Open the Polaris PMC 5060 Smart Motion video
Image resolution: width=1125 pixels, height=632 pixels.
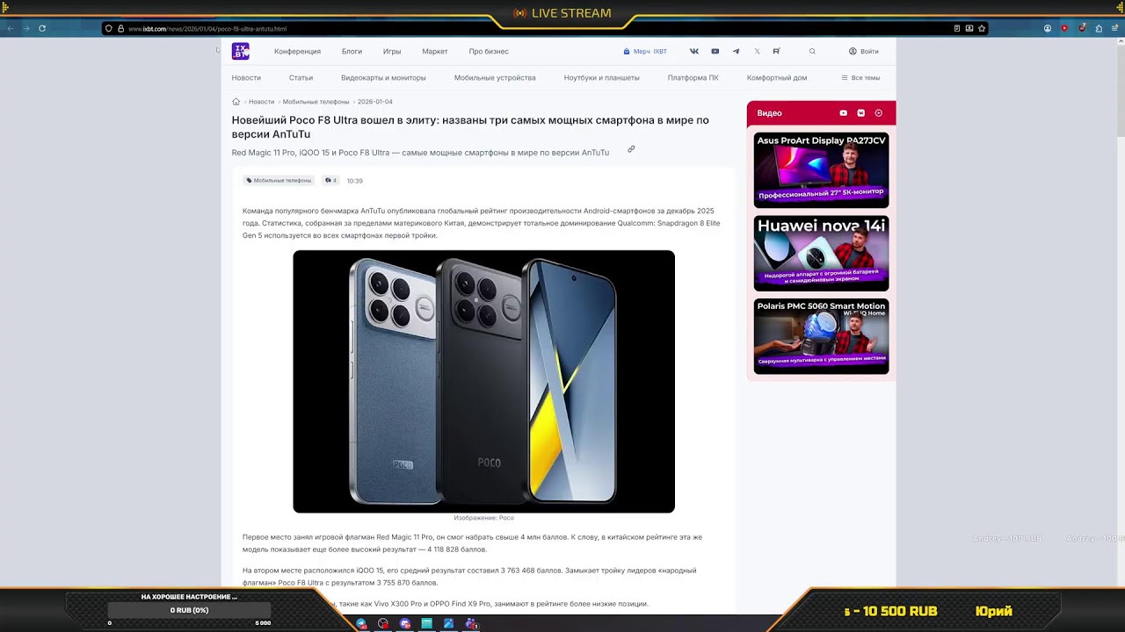tap(821, 336)
